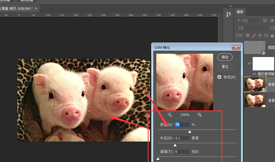Toggle the 高反差保留 filter visibility eye

click(254, 74)
